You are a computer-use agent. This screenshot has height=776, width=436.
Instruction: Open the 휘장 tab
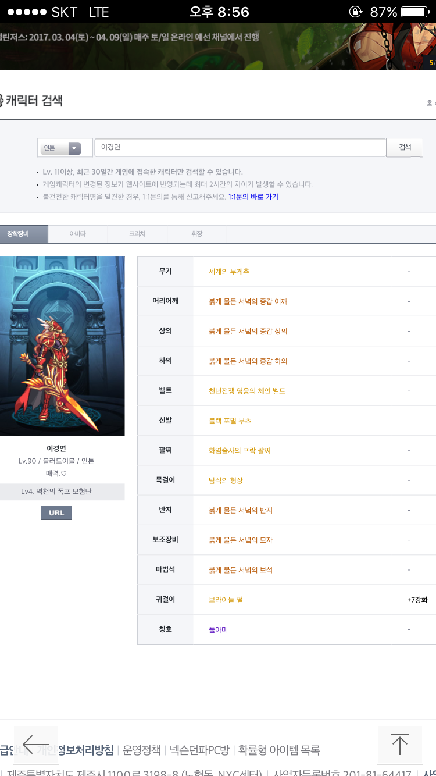pos(196,234)
